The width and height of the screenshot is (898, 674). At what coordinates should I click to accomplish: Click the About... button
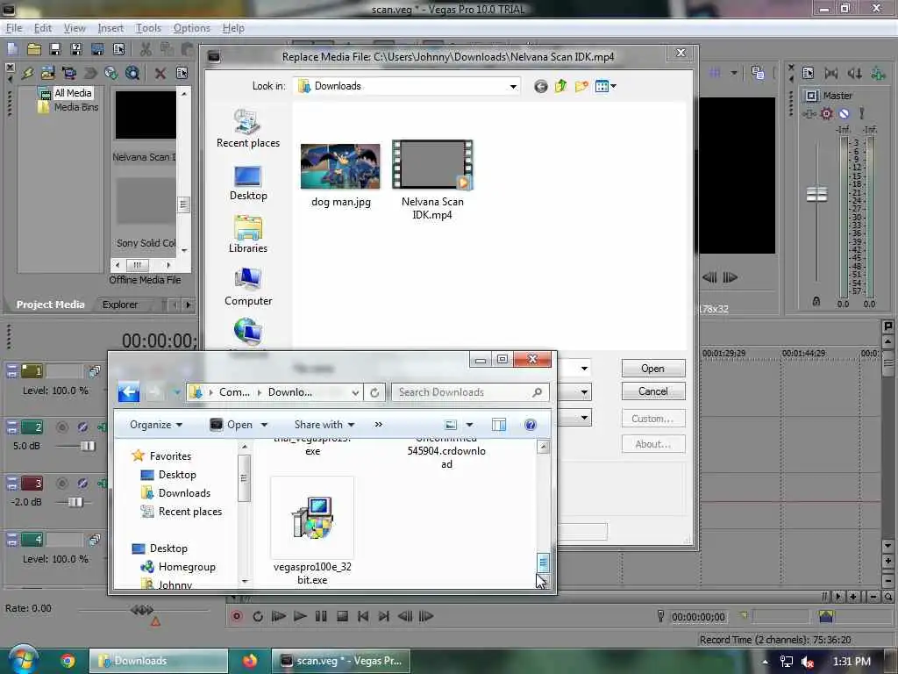click(652, 443)
